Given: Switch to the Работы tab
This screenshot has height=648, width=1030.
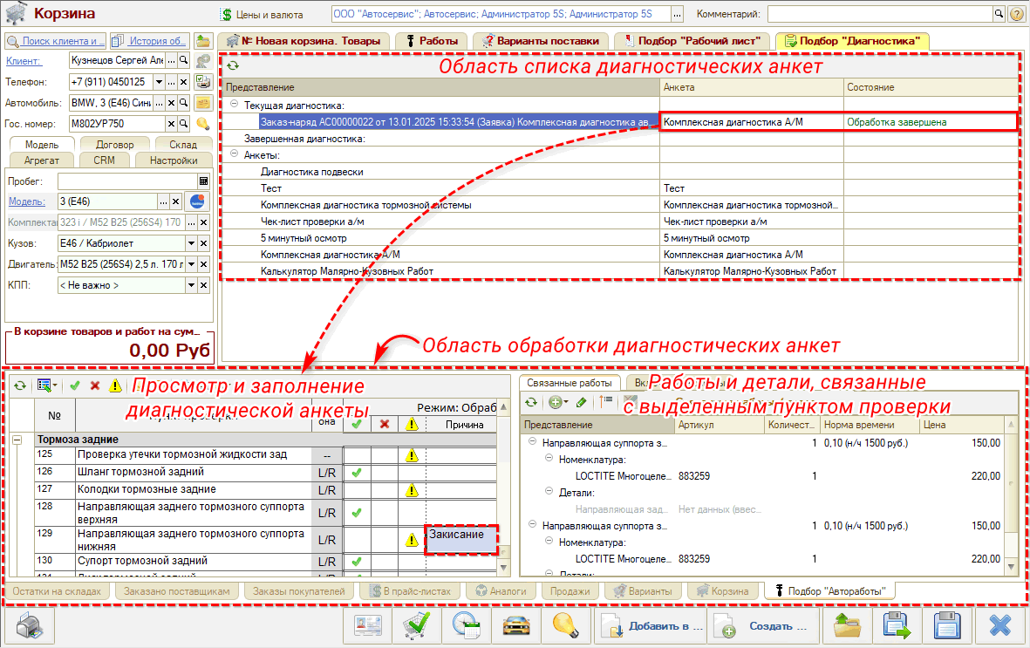Looking at the screenshot, I should coord(431,40).
